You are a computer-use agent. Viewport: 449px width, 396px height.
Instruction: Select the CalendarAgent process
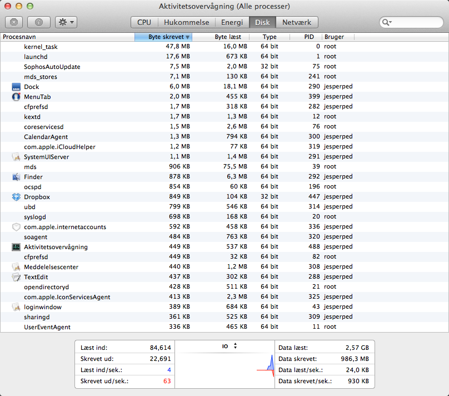pyautogui.click(x=225, y=137)
